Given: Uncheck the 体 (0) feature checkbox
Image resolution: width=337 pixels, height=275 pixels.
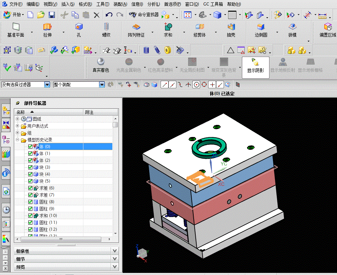Looking at the screenshot, I should [30, 147].
